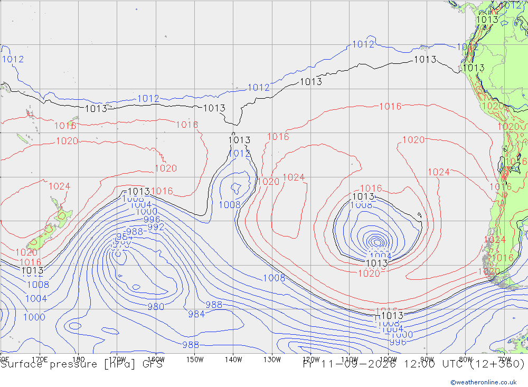Click the blue 992 isobar label
Image resolution: width=528 pixels, height=387 pixels.
tap(156, 226)
